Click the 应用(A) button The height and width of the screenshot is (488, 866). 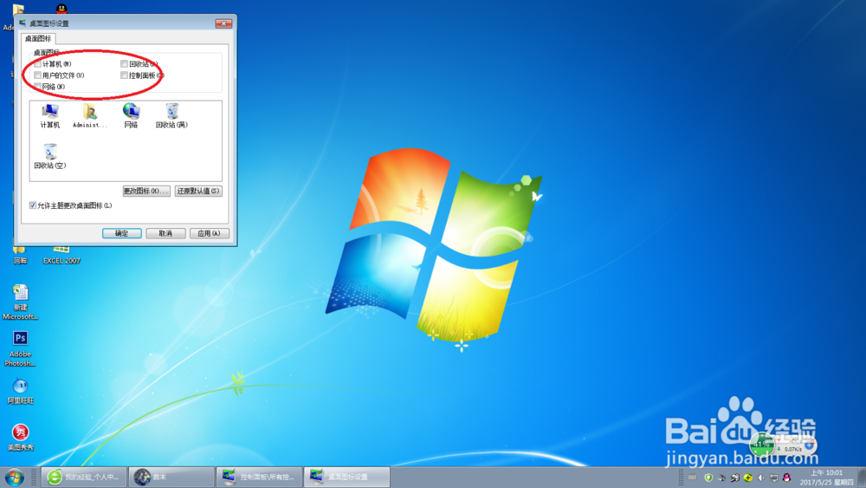pos(209,233)
